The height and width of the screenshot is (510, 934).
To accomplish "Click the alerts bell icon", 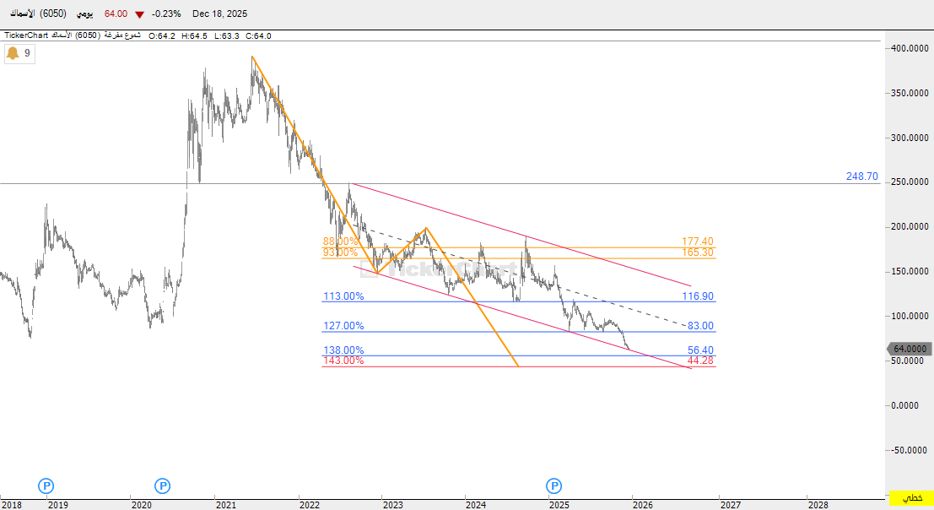I will (x=13, y=53).
